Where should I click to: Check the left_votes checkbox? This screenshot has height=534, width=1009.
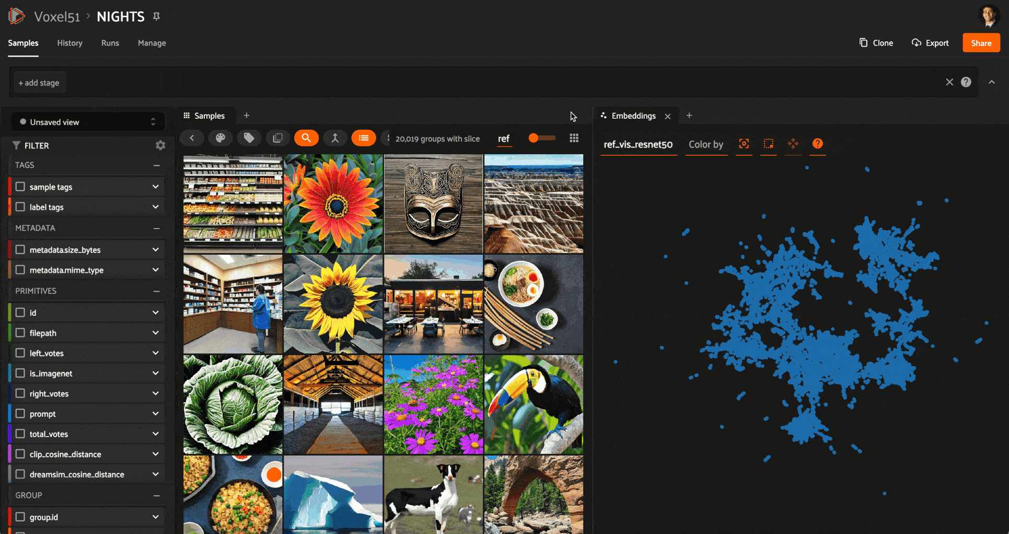point(20,353)
